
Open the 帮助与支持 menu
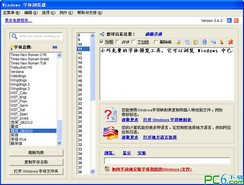pos(89,13)
